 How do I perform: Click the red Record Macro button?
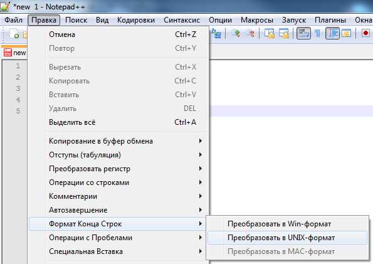pos(366,33)
